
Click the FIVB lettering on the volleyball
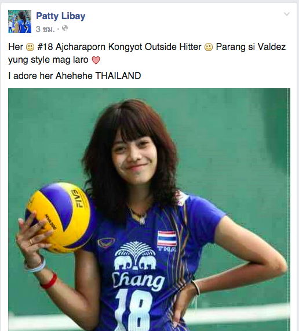click(x=77, y=199)
